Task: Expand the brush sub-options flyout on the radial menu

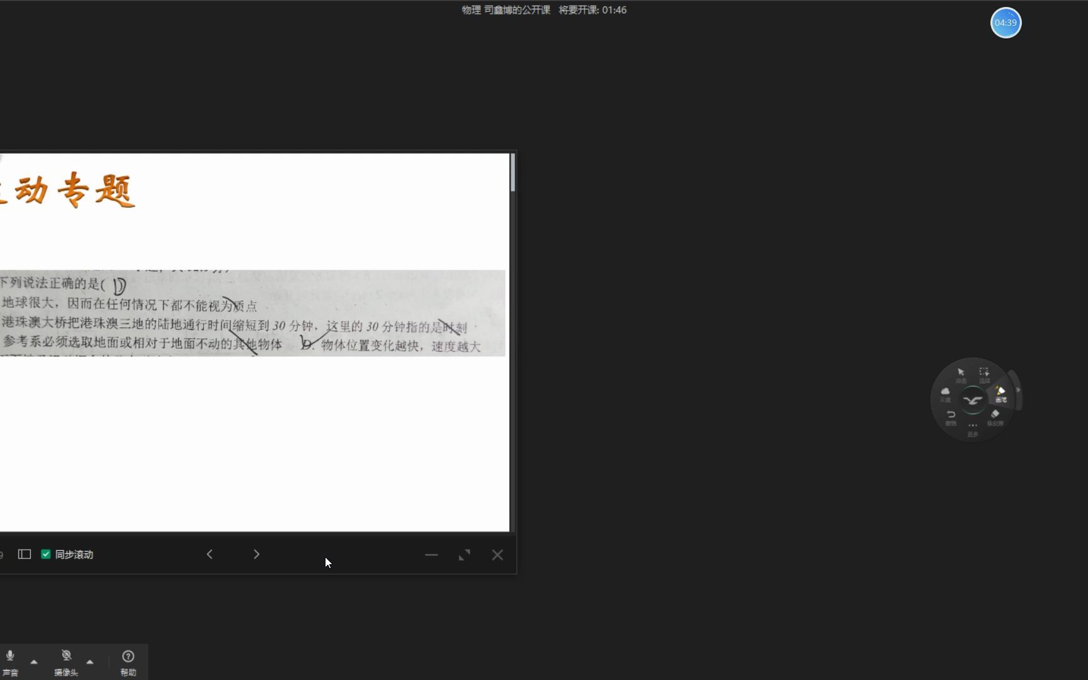Action: (1018, 390)
